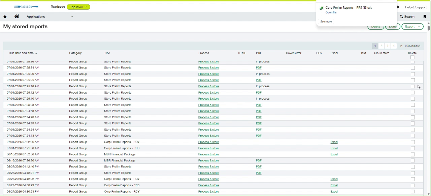Image resolution: width=431 pixels, height=196 pixels.
Task: Open PDF for 07/01/2026 07:25:34 AM report
Action: pyautogui.click(x=259, y=68)
